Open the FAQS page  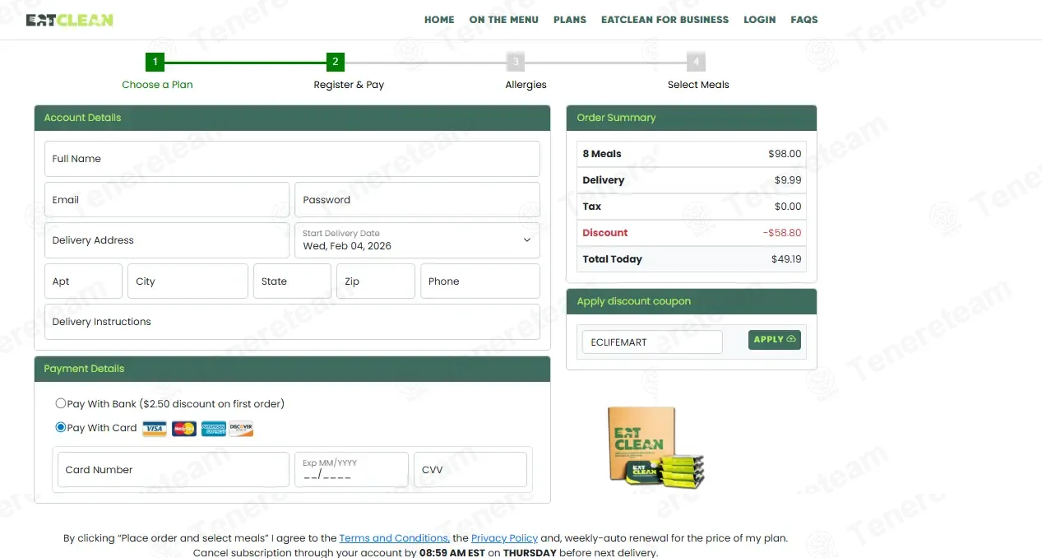tap(804, 20)
